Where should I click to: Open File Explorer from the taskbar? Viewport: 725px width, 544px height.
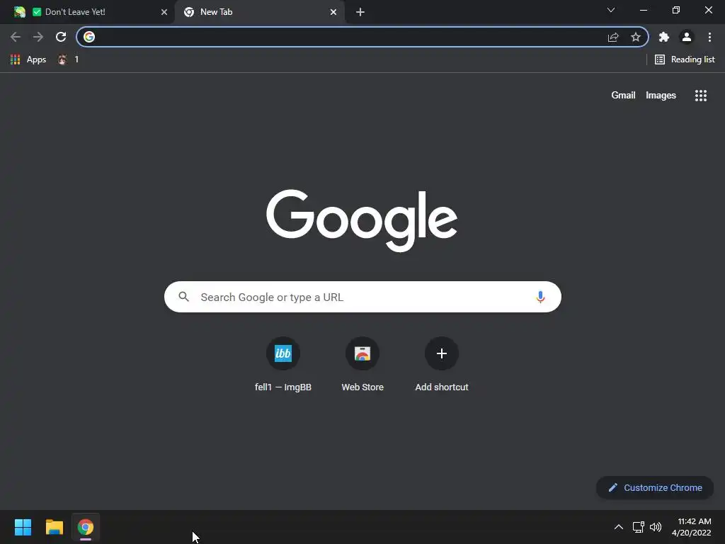[54, 527]
